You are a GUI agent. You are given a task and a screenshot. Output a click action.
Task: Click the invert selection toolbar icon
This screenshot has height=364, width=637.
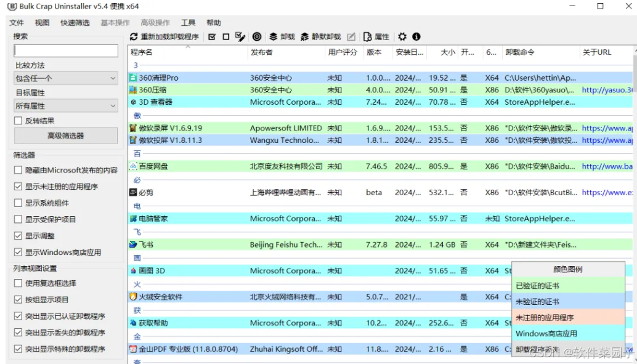[x=240, y=36]
